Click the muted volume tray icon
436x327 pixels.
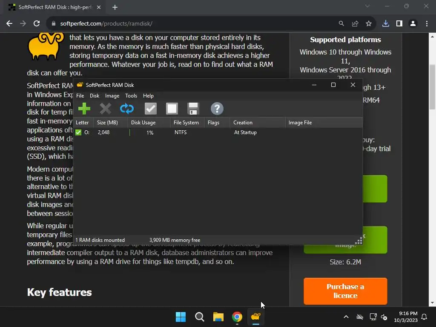pyautogui.click(x=384, y=317)
